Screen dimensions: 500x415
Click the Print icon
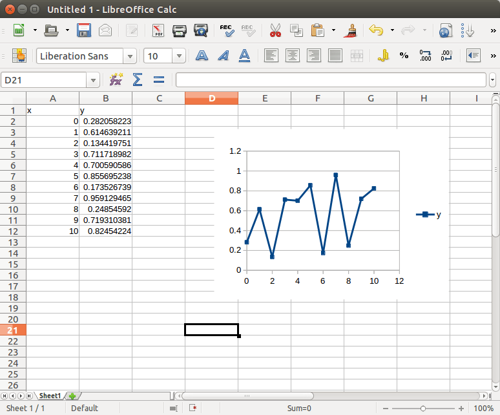click(x=180, y=30)
